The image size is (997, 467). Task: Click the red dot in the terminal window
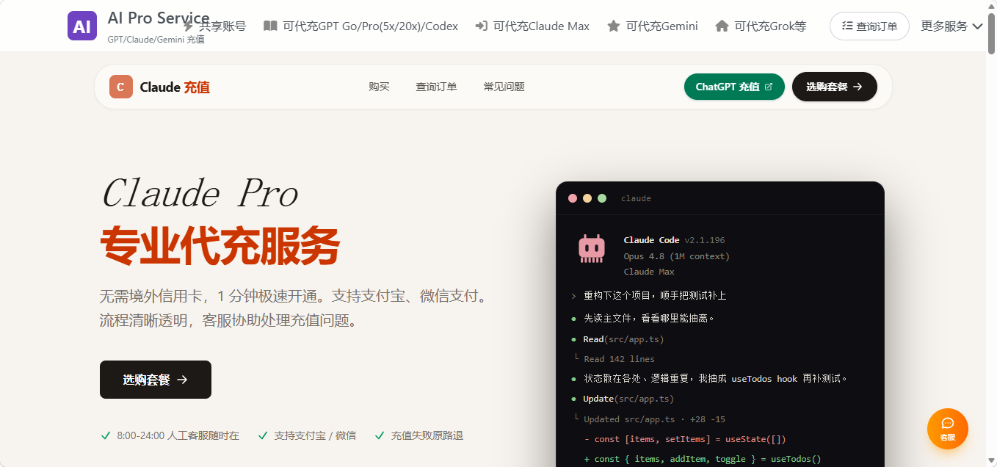pos(573,198)
